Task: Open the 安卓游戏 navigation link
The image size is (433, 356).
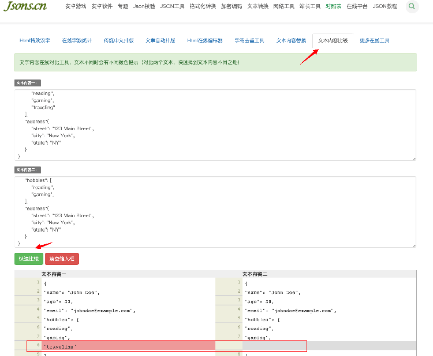Action: (76, 6)
